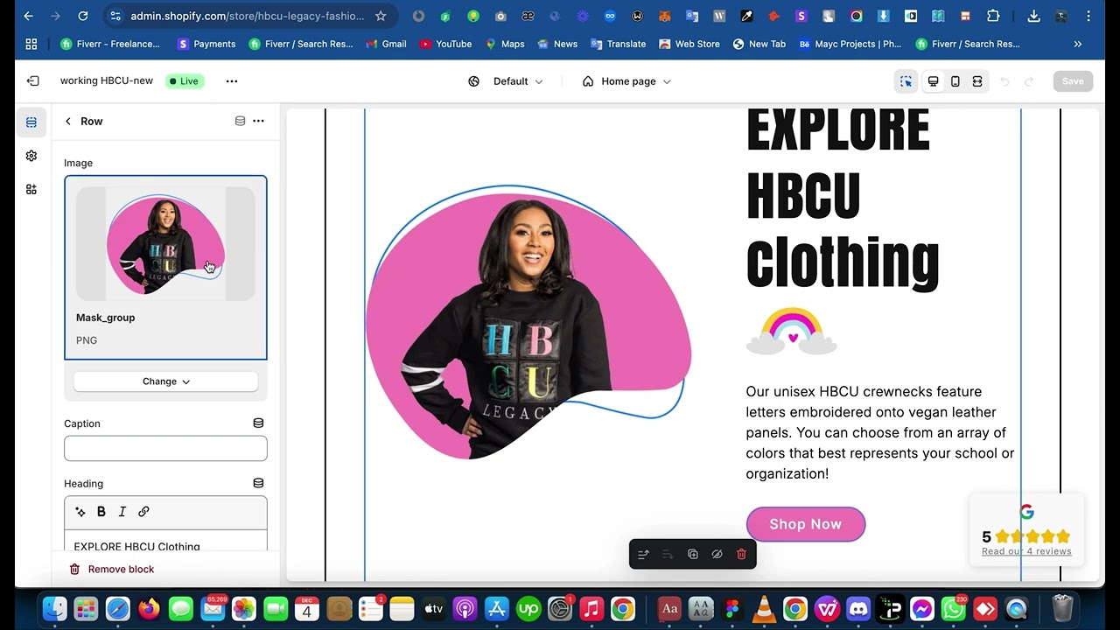Exit the theme editor with the exit icon

click(32, 80)
